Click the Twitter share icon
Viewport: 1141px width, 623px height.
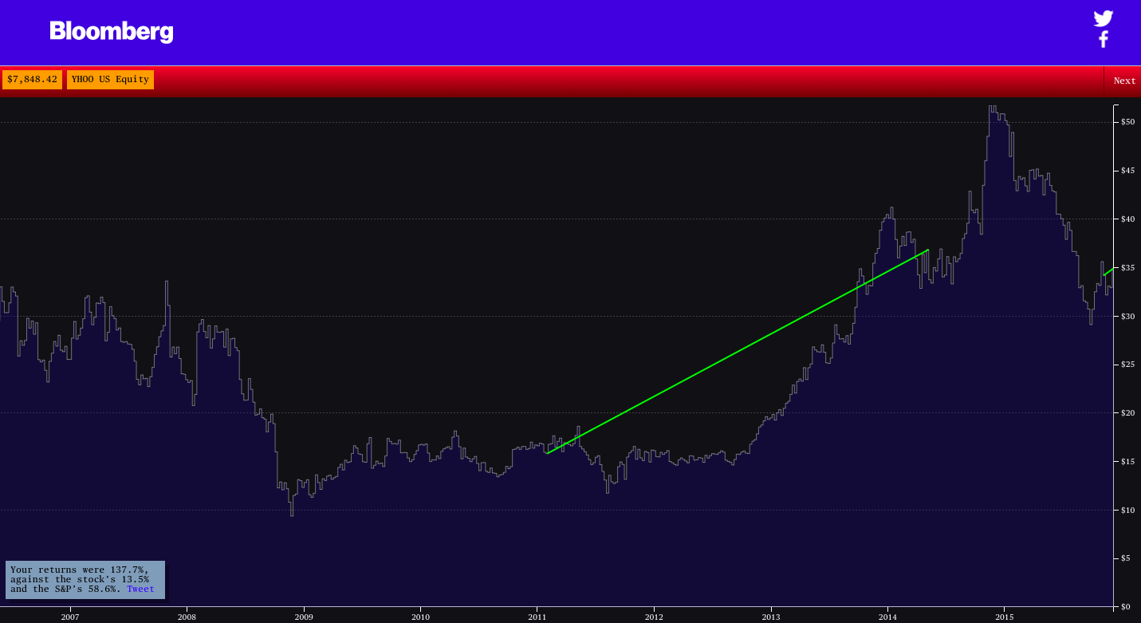pos(1104,18)
